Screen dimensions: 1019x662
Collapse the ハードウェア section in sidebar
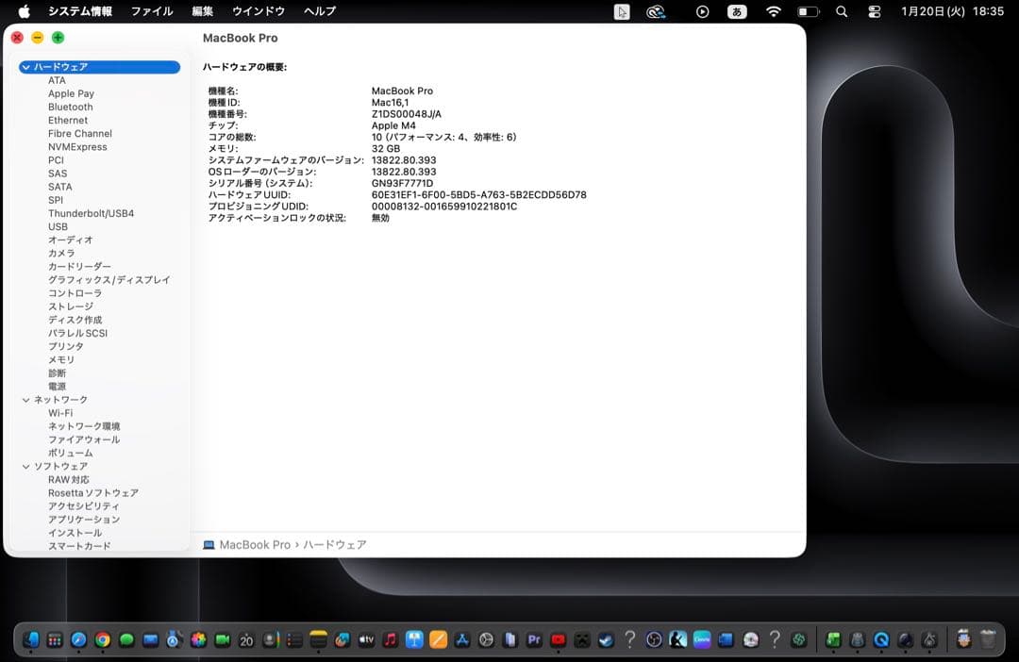click(x=25, y=67)
